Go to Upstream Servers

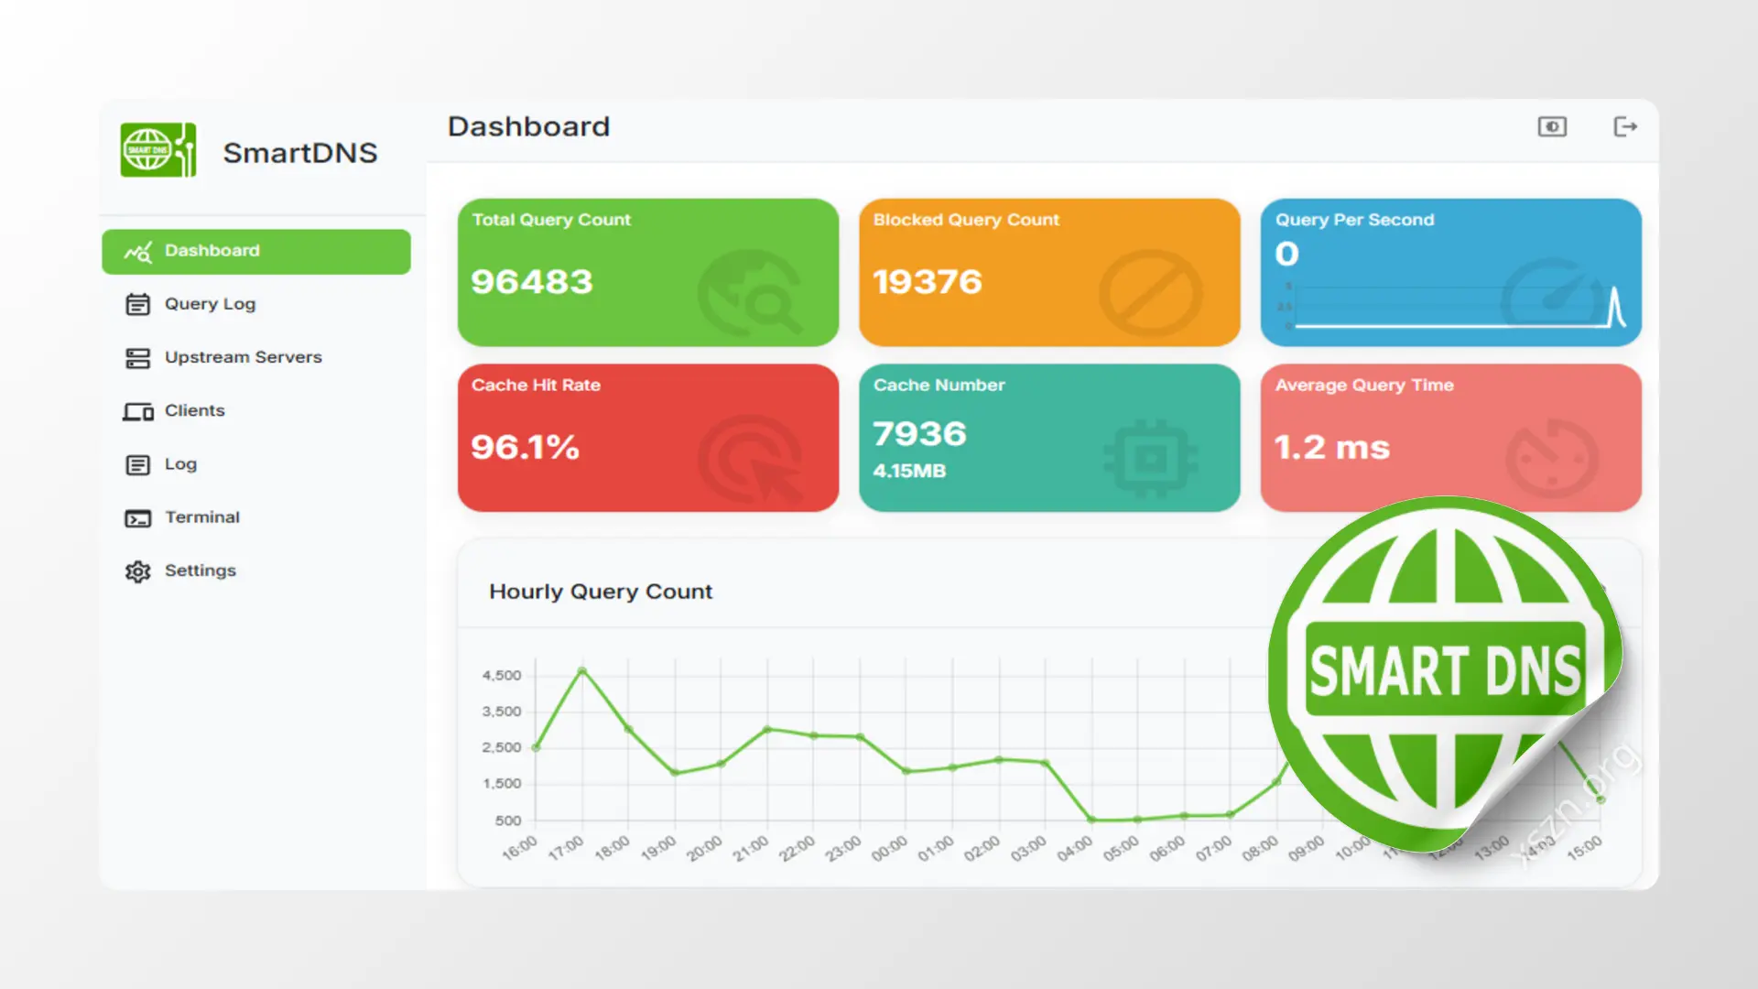click(x=256, y=357)
